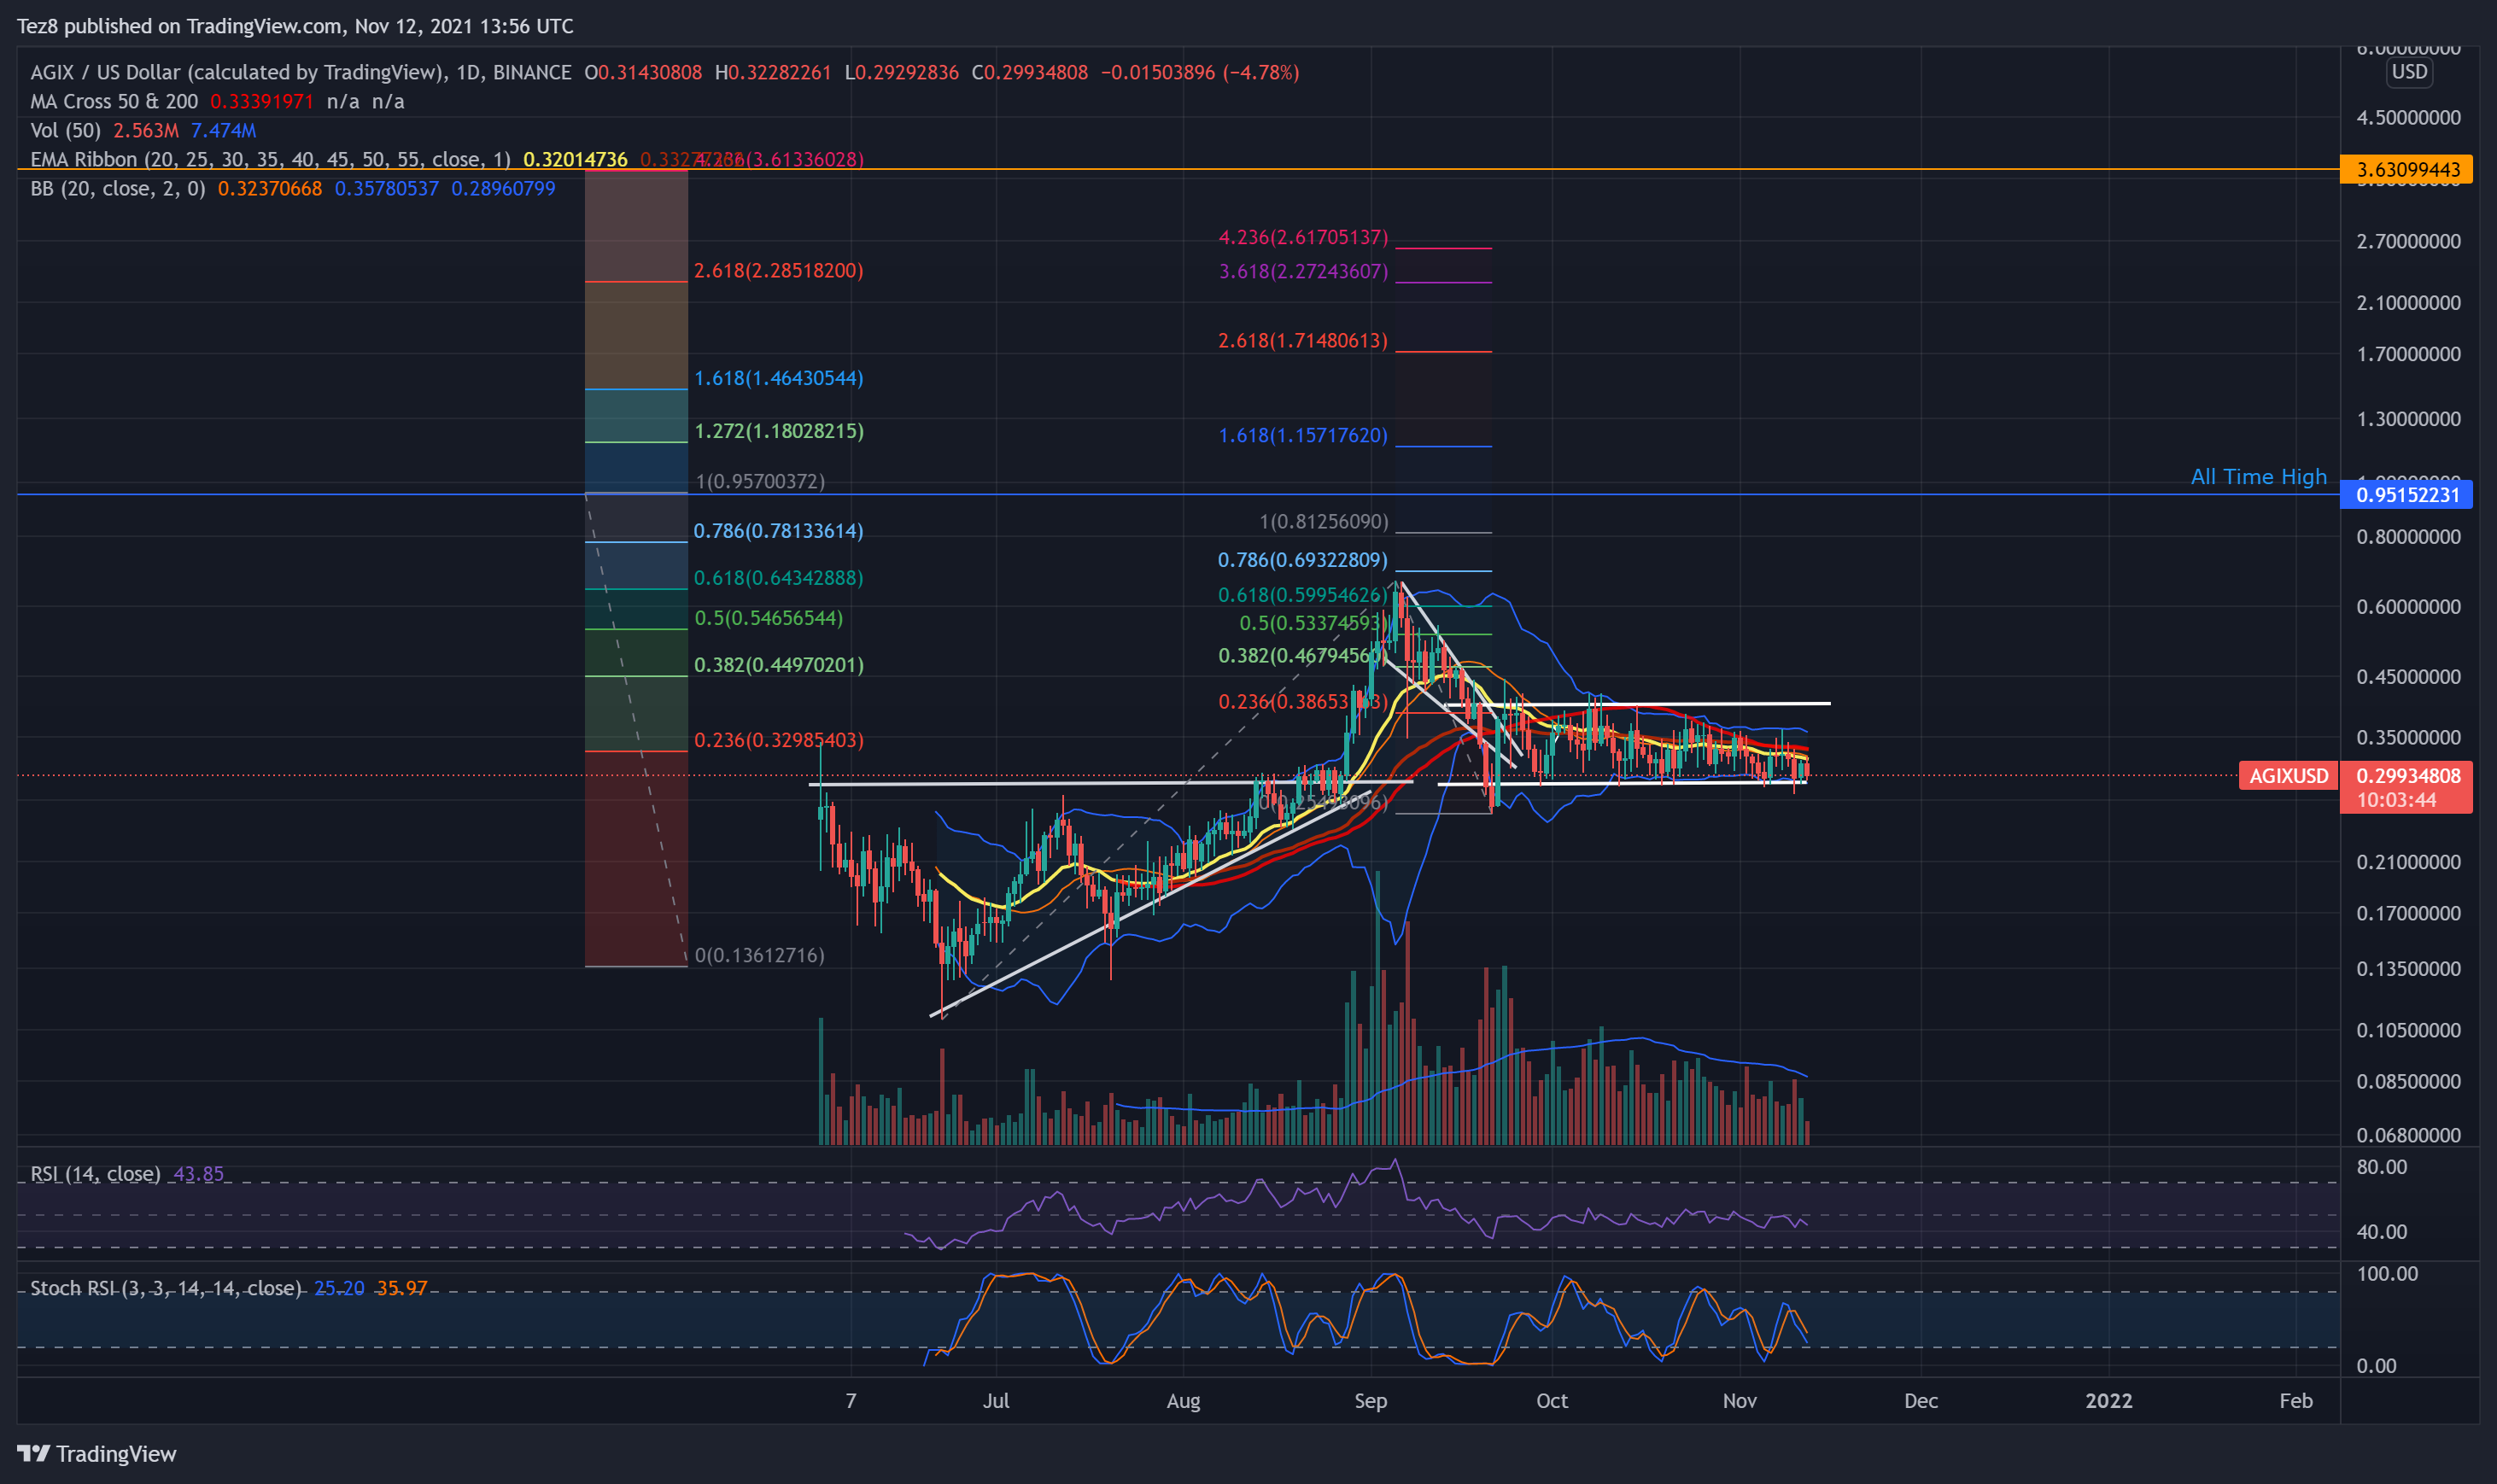Click the RSI (14, close) pane label

95,1173
